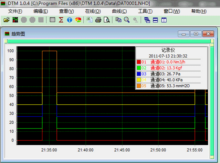The image size is (220, 163).
Task: Open print preview from the toolbar
Action: pos(107,20)
